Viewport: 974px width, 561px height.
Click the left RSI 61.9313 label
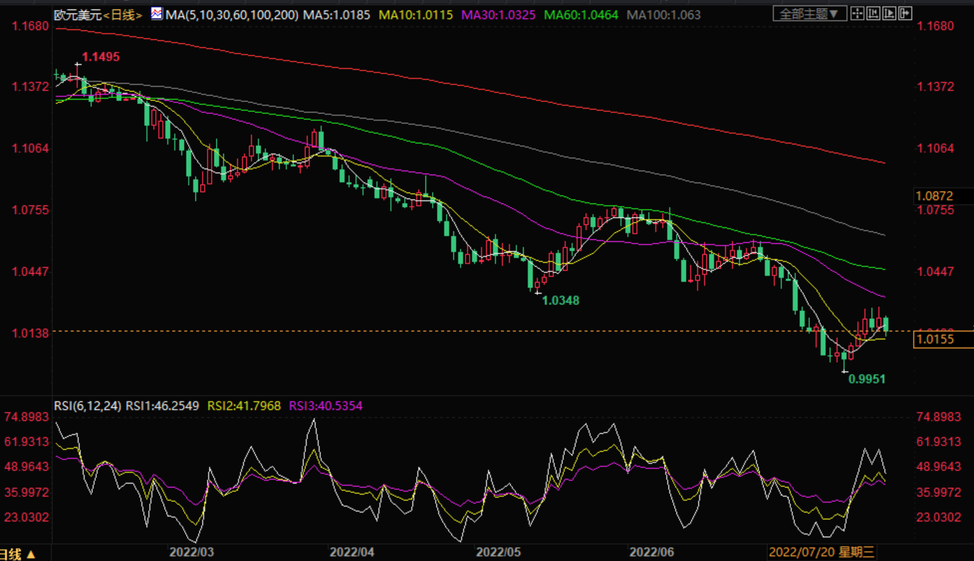point(27,442)
